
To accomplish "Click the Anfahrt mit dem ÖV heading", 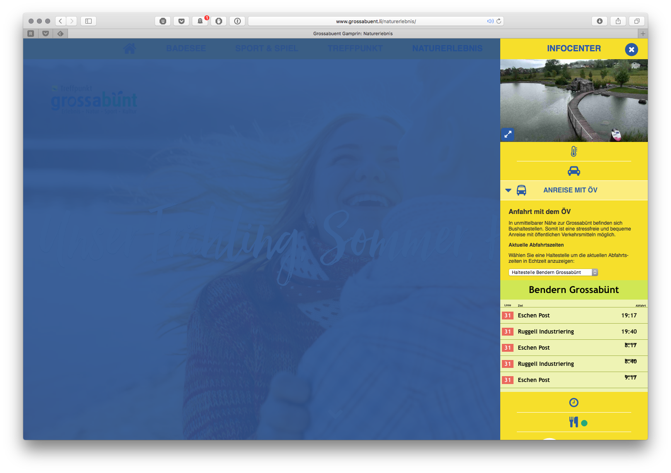I will (x=540, y=211).
